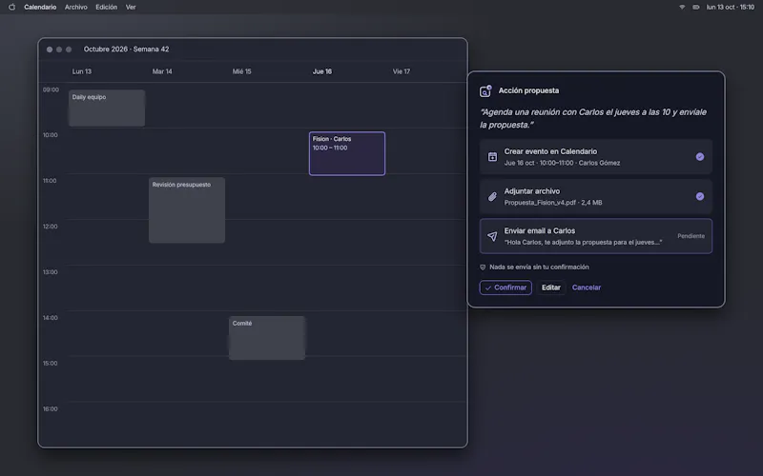Screen dimensions: 763x476
Task: Open the Comité event
Action: [x=267, y=338]
